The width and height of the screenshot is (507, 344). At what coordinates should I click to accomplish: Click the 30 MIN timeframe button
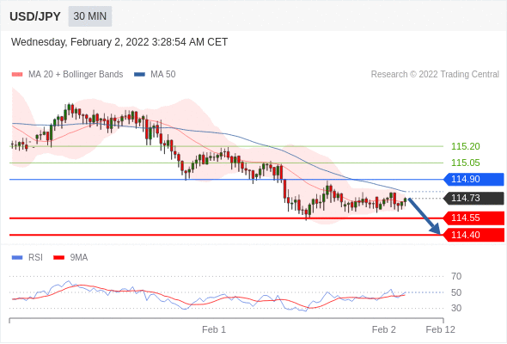[90, 16]
